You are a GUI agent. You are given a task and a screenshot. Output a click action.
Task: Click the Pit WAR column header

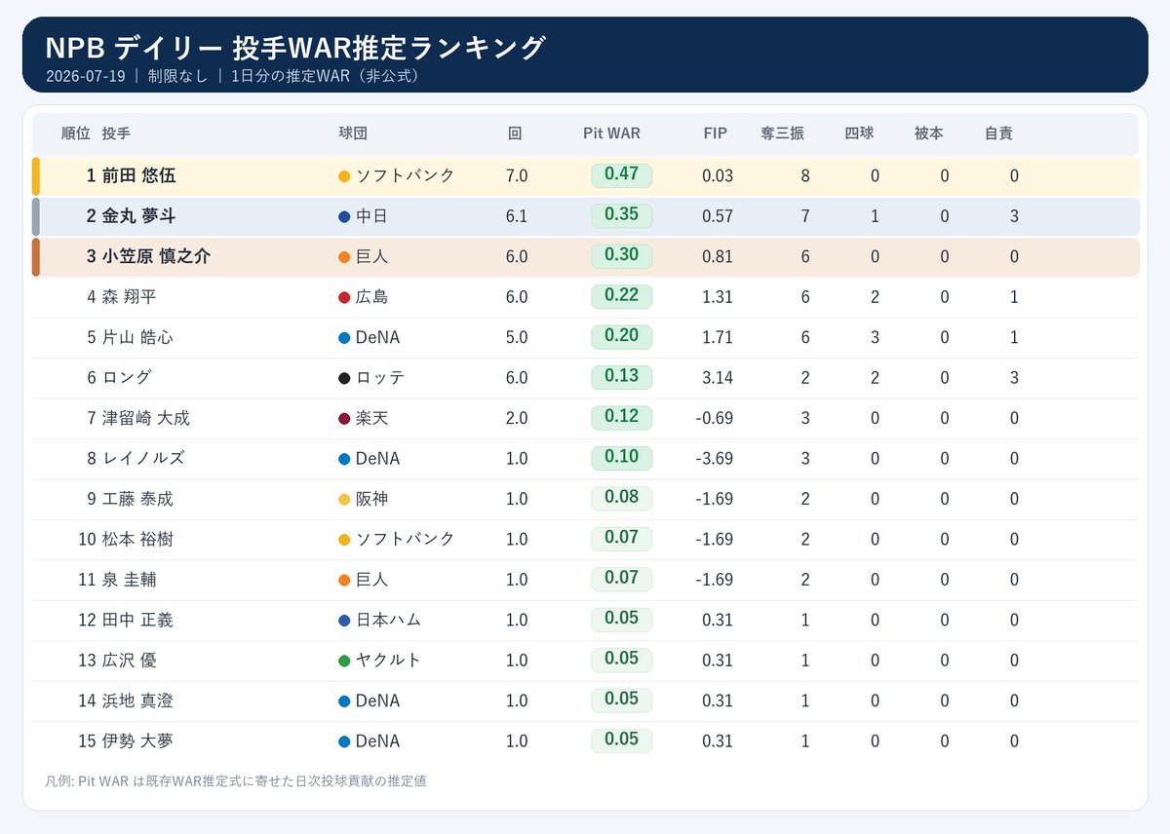612,133
